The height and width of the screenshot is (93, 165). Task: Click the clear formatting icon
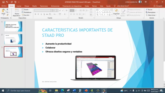[x=67, y=10]
